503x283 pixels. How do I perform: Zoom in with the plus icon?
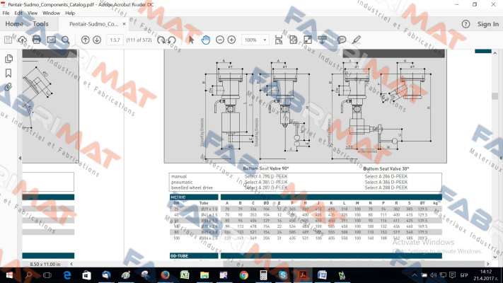[231, 40]
